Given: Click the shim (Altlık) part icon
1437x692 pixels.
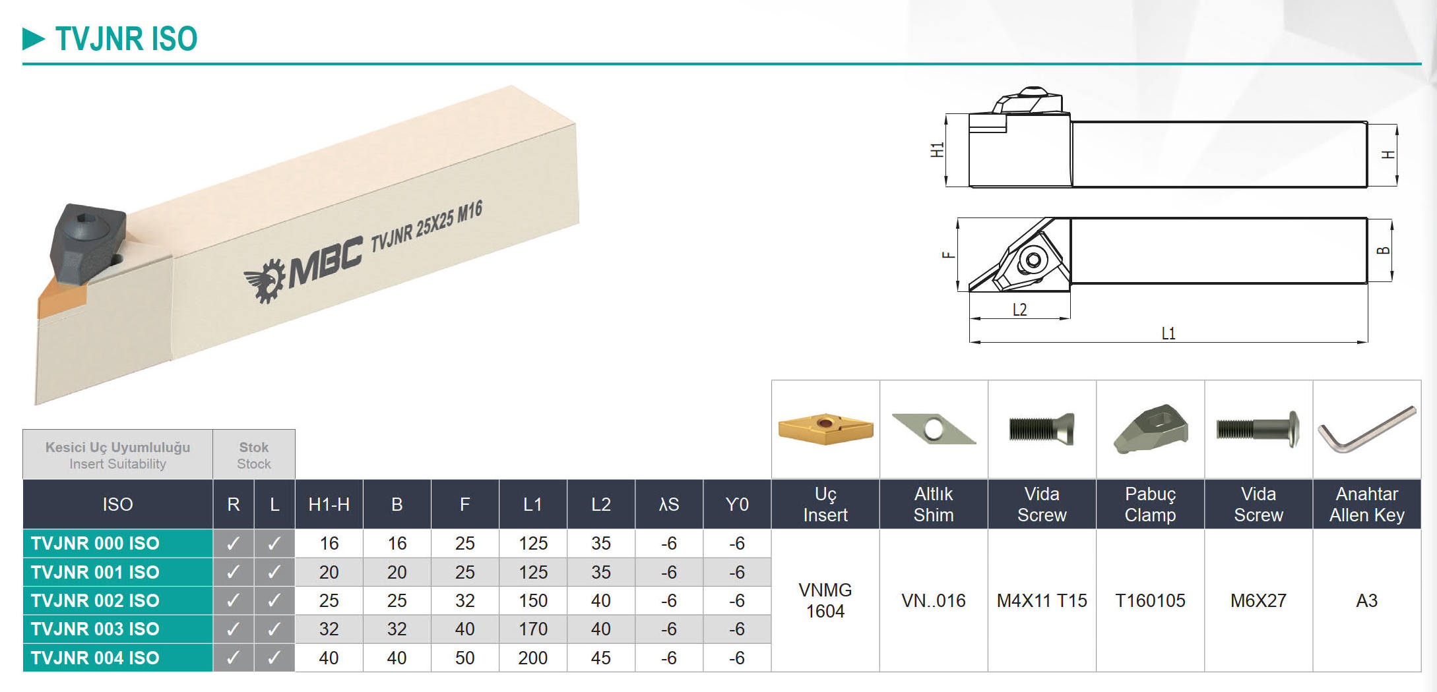Looking at the screenshot, I should pos(933,429).
